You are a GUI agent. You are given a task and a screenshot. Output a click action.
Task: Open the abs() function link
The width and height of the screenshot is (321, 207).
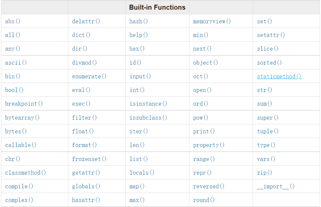click(12, 21)
